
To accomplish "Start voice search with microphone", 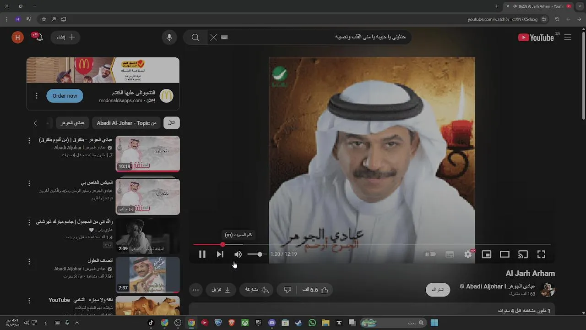I will [x=169, y=38].
